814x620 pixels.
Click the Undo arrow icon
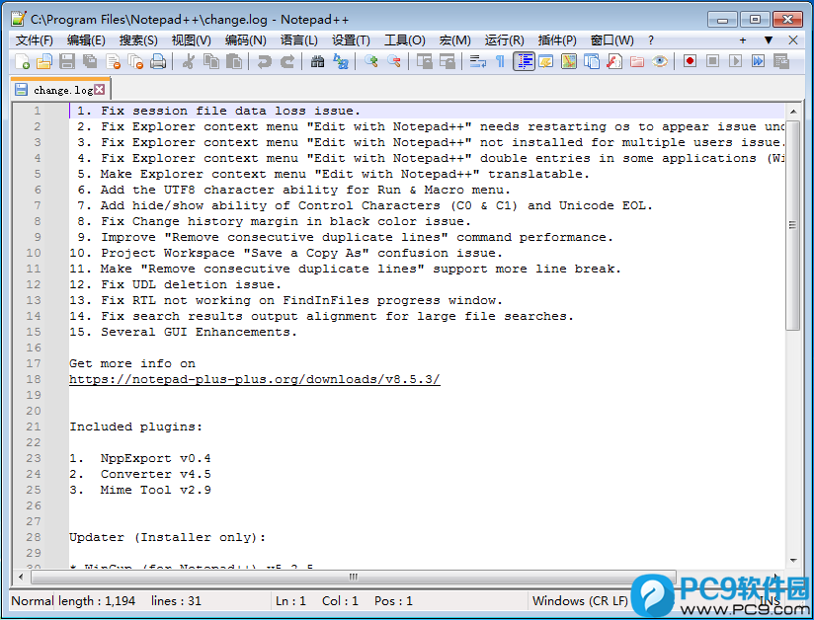264,62
